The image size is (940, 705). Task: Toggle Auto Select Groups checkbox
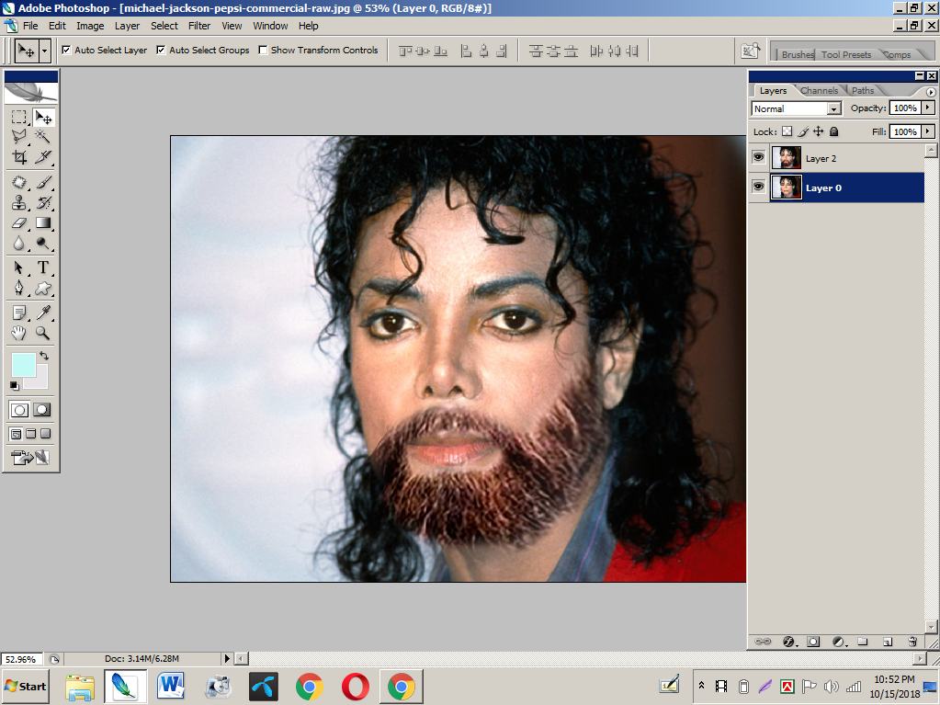pyautogui.click(x=161, y=50)
